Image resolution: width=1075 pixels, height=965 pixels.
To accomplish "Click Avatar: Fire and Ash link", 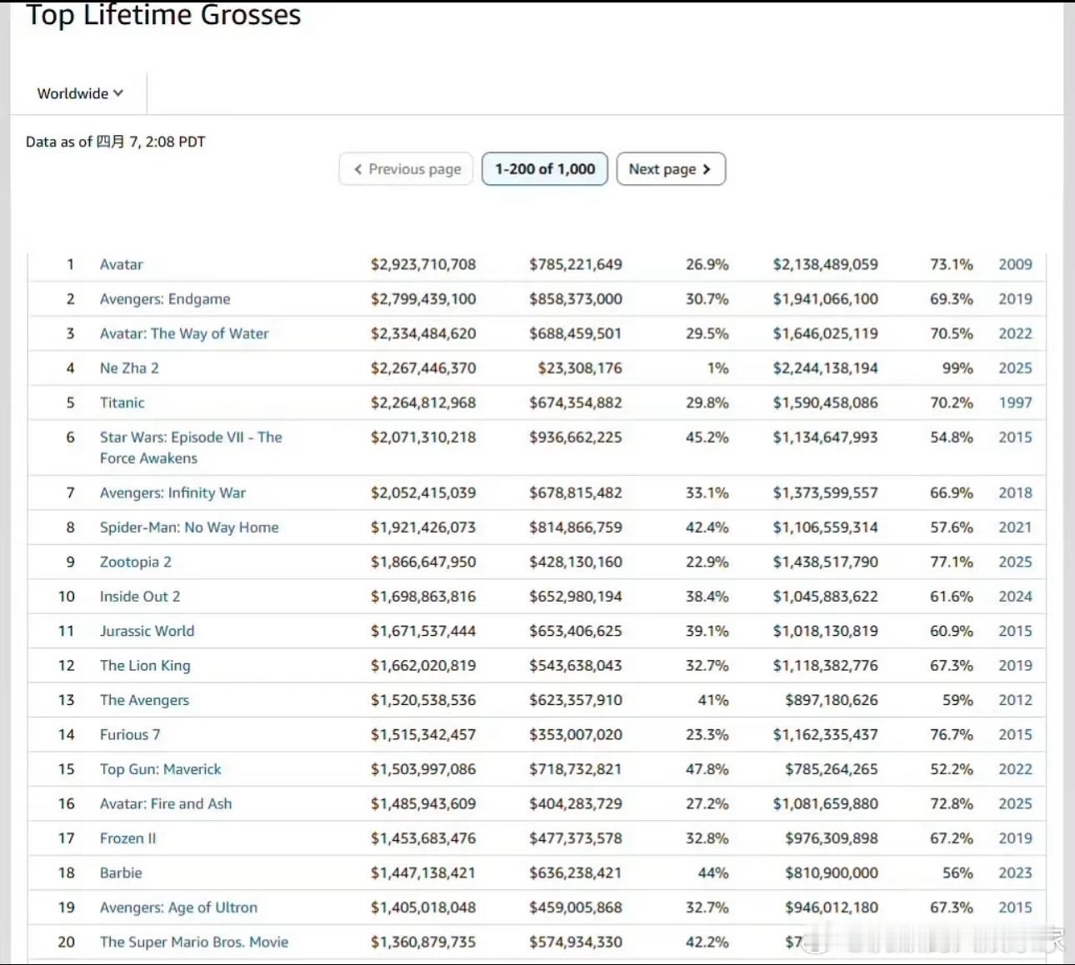I will pos(166,803).
